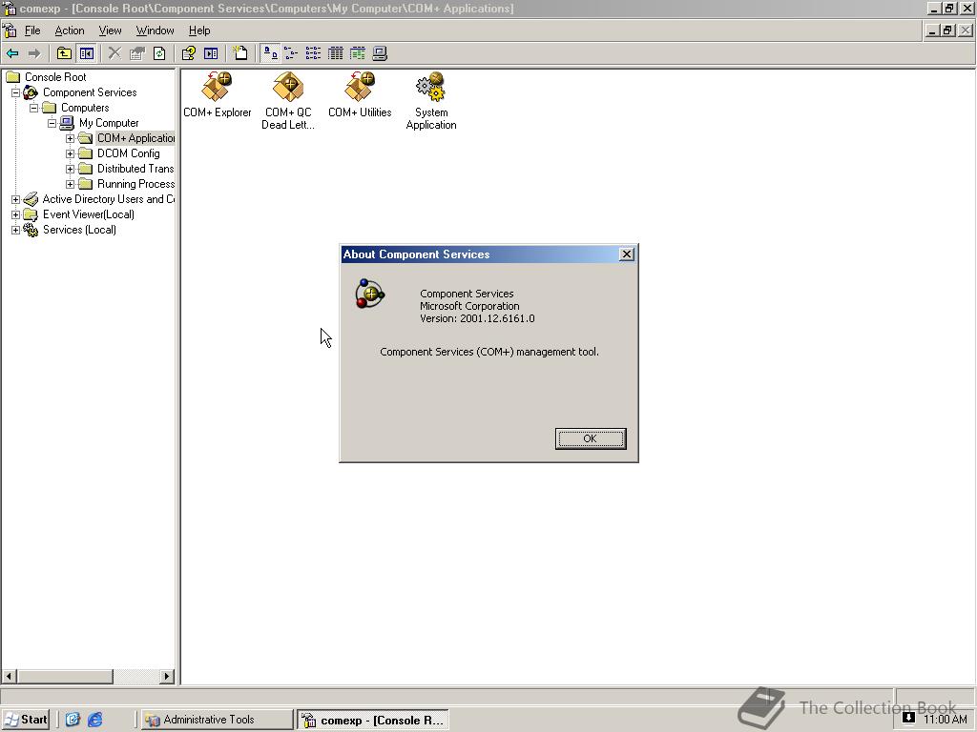Viewport: 977px width, 732px height.
Task: Click the Back arrow toolbar button
Action: point(12,53)
